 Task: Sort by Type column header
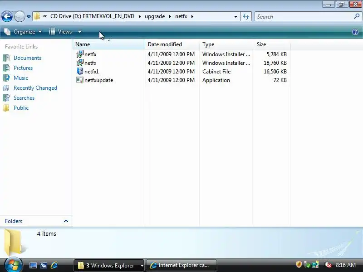pyautogui.click(x=226, y=44)
